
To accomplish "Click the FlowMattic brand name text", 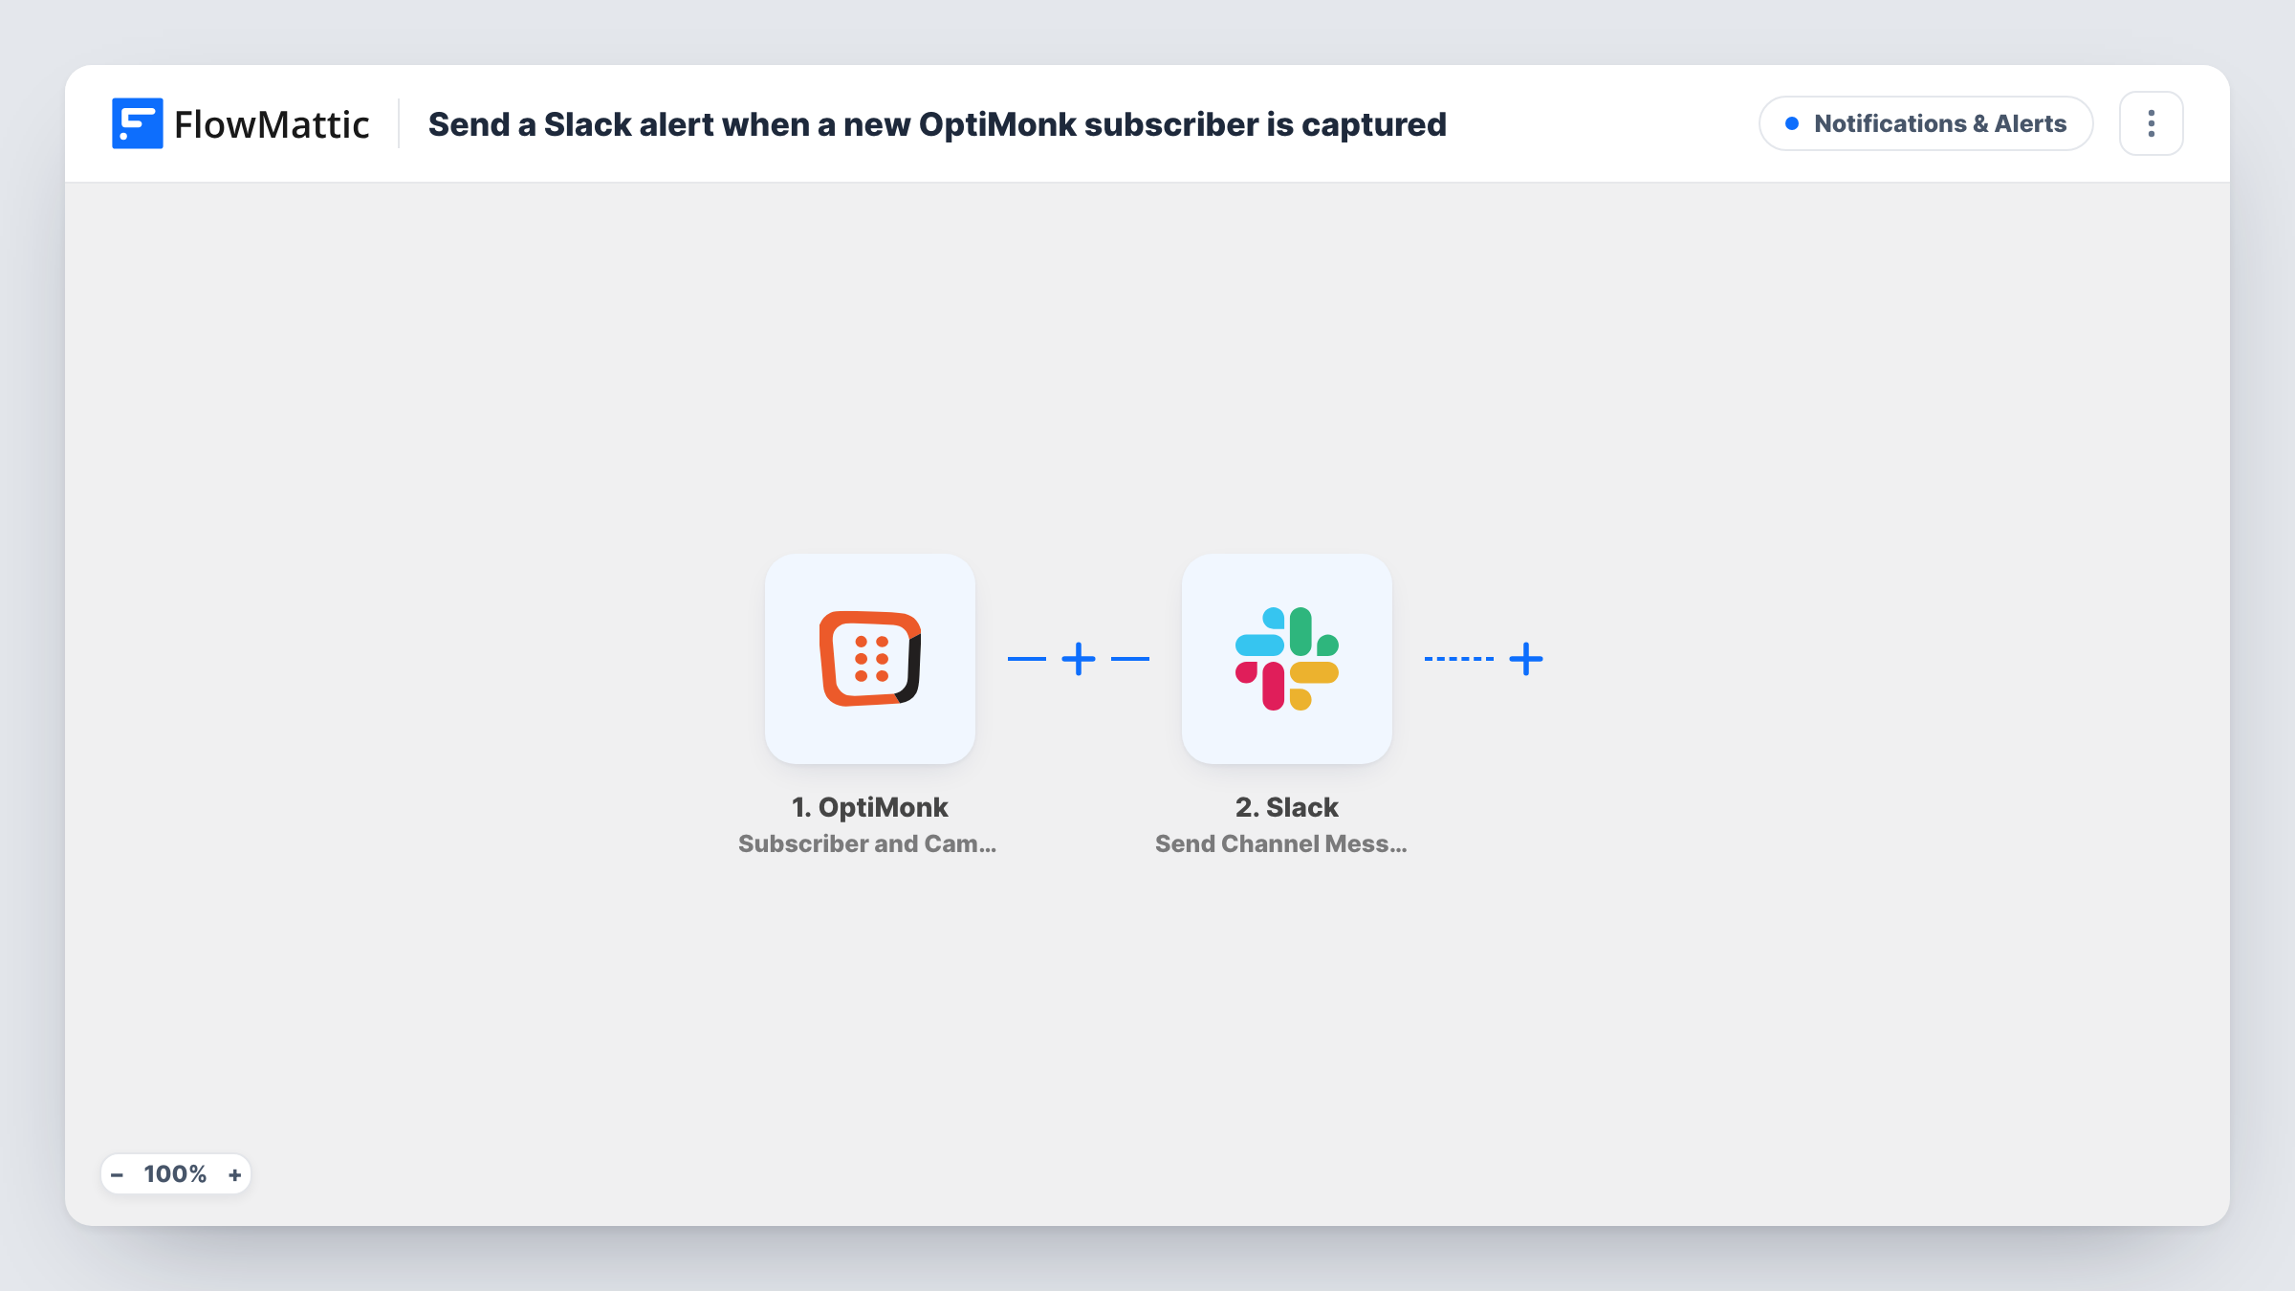I will coord(272,124).
